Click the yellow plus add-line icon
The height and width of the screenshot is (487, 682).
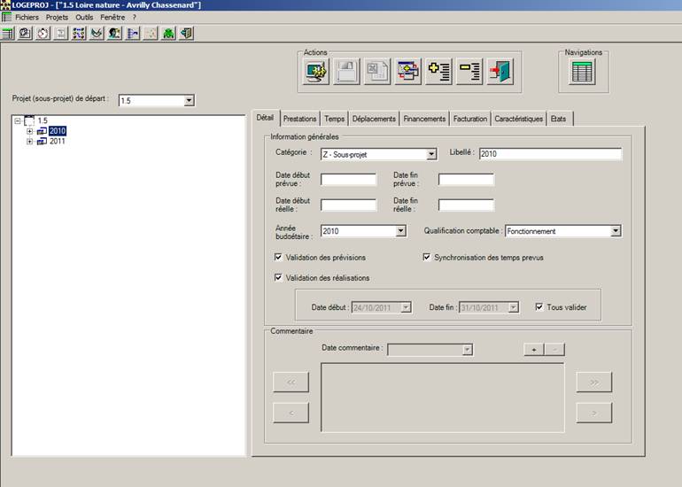(439, 73)
